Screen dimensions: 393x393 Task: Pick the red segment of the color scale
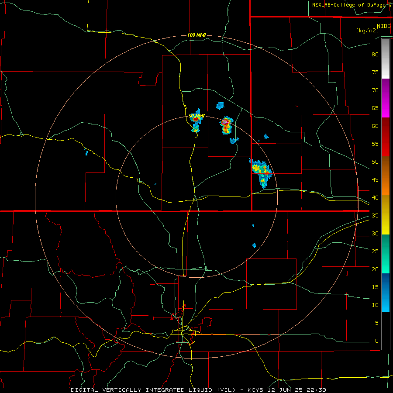point(386,137)
